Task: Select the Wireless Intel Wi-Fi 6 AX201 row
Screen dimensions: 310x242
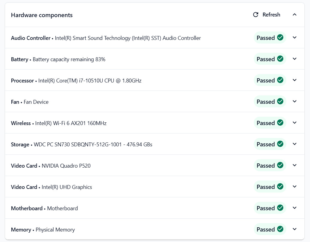Action: point(155,123)
